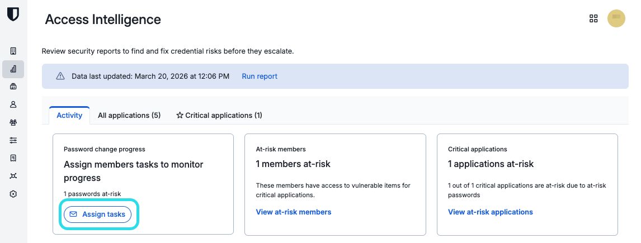Image resolution: width=641 pixels, height=243 pixels.
Task: Open Groups via the multi-people icon
Action: pyautogui.click(x=13, y=122)
